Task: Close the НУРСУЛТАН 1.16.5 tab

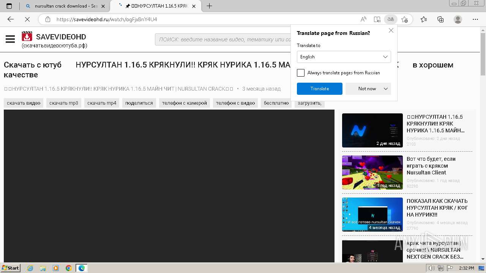Action: pos(194,6)
